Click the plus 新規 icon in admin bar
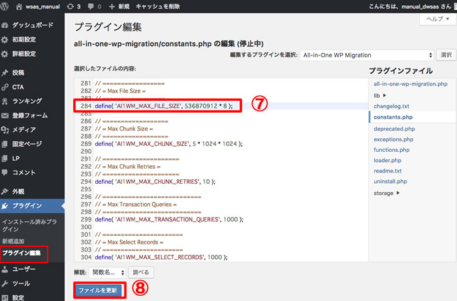Viewport: 457px width, 301px height. (112, 7)
